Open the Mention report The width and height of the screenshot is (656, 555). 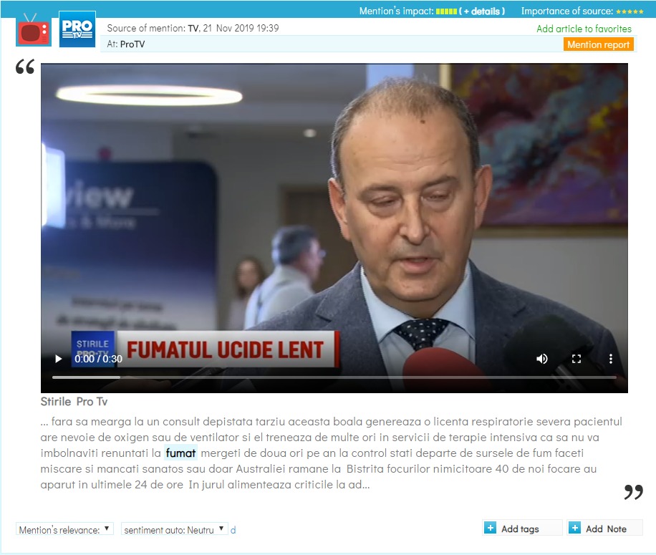(598, 44)
